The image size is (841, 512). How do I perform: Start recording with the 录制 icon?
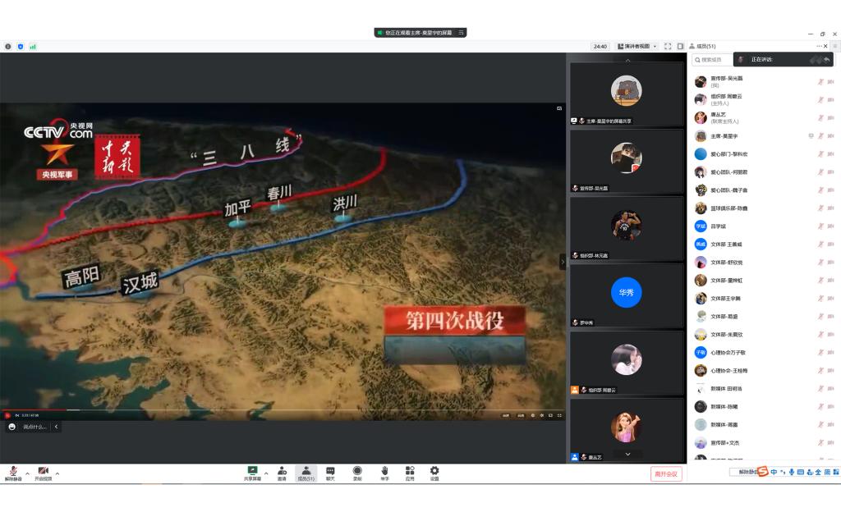[x=357, y=472]
